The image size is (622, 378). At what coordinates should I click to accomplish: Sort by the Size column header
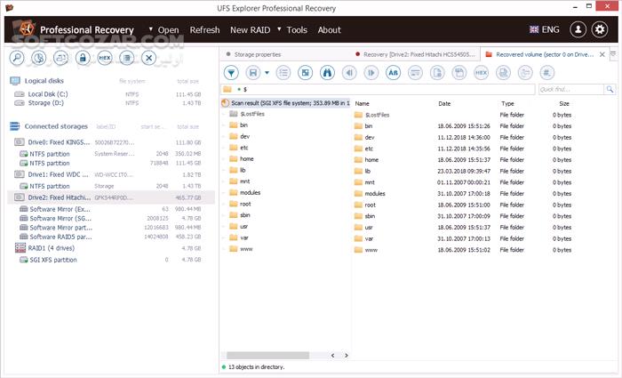[564, 104]
